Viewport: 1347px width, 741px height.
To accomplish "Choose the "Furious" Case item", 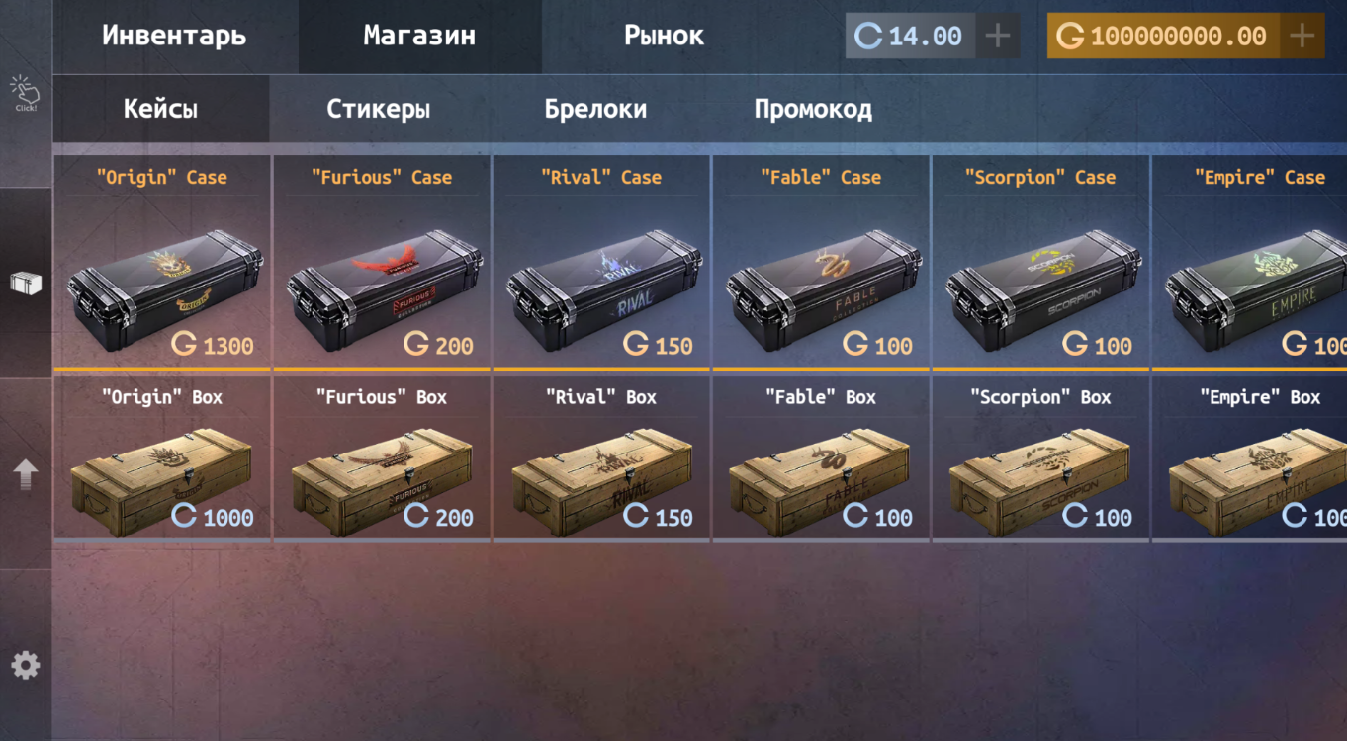I will click(x=382, y=262).
